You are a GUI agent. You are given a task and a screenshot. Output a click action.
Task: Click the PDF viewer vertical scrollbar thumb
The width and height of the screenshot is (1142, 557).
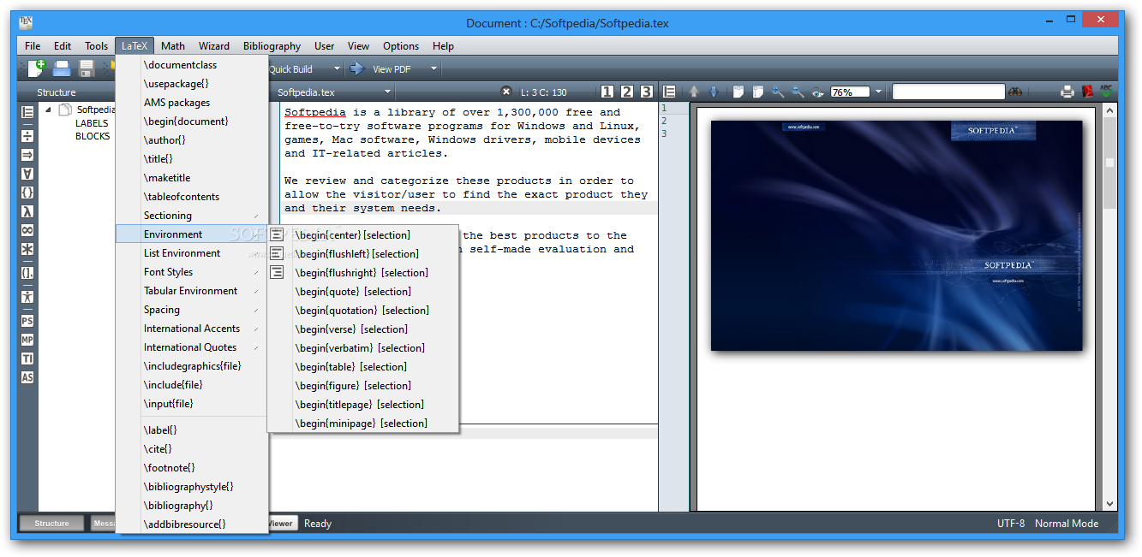(1110, 163)
